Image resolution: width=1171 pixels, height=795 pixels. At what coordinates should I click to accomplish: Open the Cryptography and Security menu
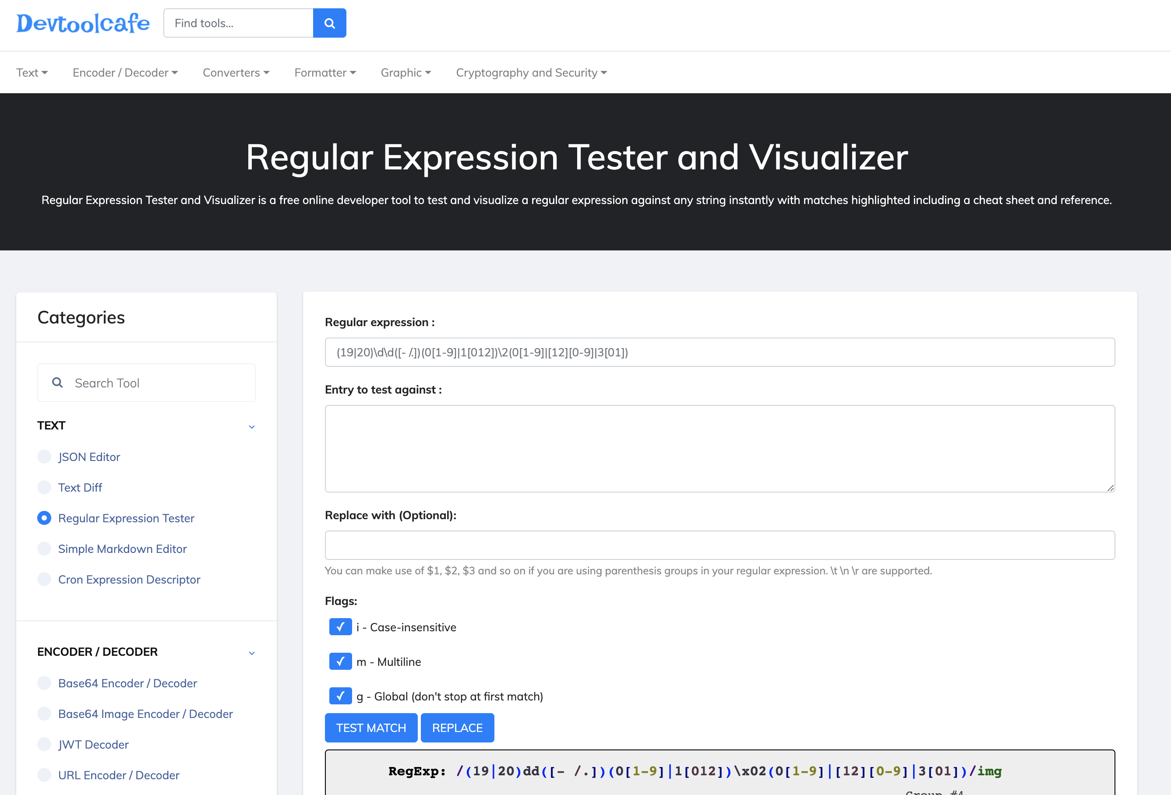coord(531,73)
